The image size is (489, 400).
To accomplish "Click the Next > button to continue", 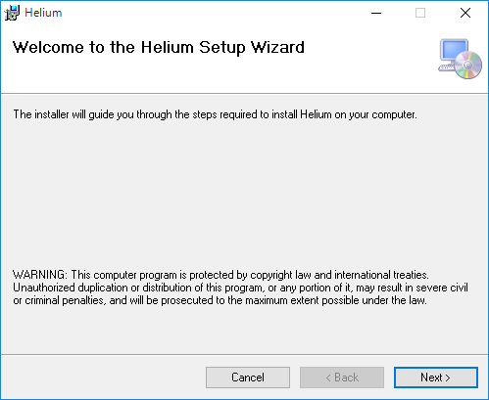I will (436, 378).
